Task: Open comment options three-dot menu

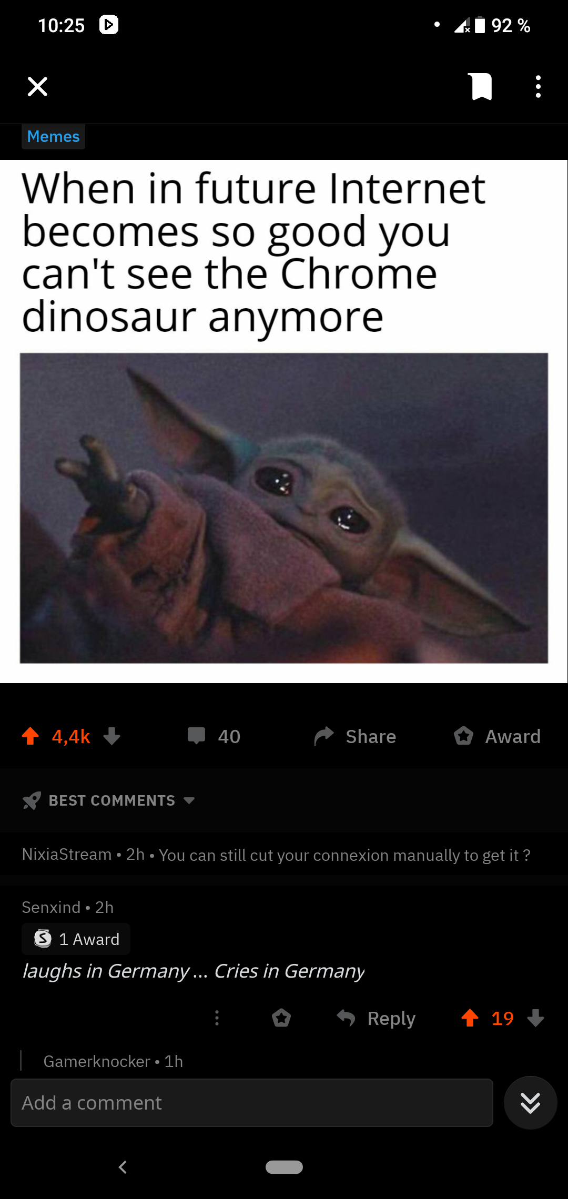Action: [217, 1018]
